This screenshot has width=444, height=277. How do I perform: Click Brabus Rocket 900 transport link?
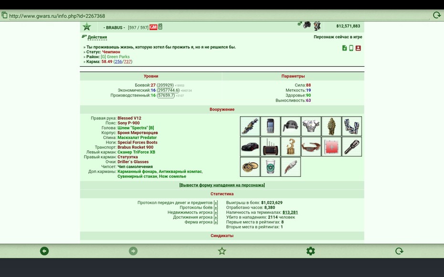(x=136, y=147)
